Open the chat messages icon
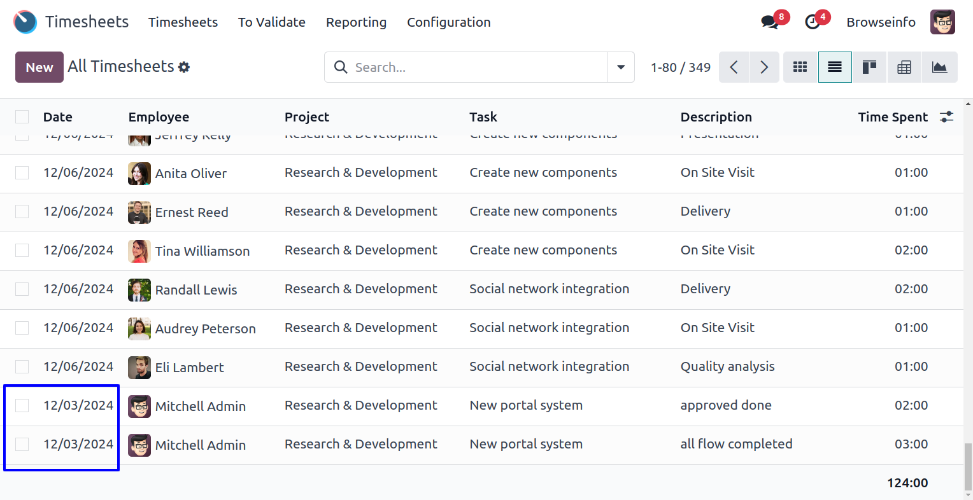973x500 pixels. pyautogui.click(x=770, y=22)
